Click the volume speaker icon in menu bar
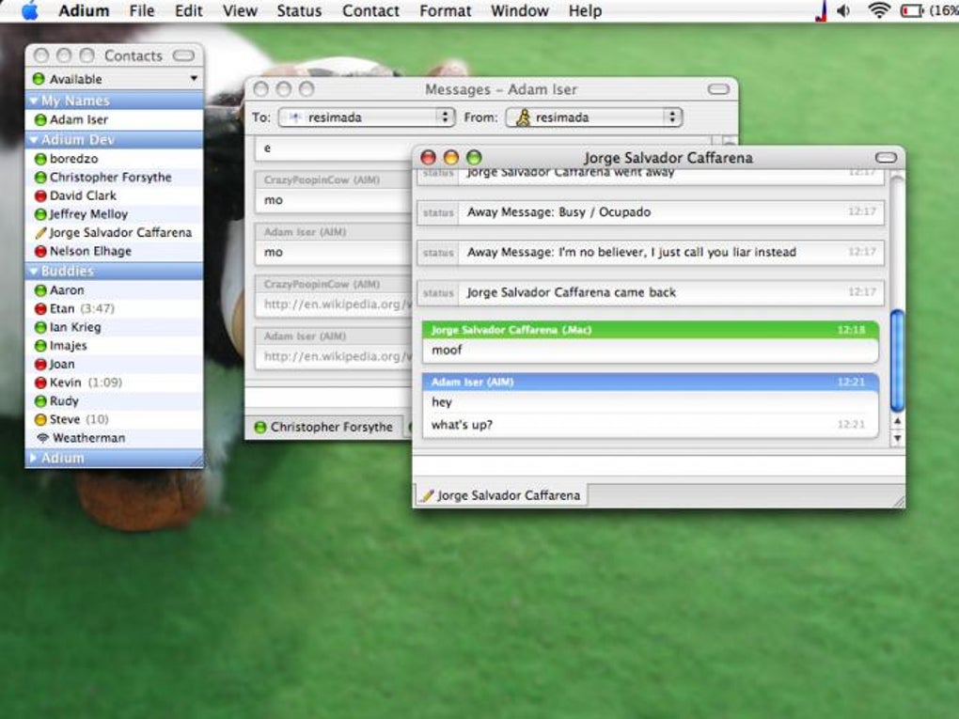This screenshot has width=959, height=719. coord(843,11)
